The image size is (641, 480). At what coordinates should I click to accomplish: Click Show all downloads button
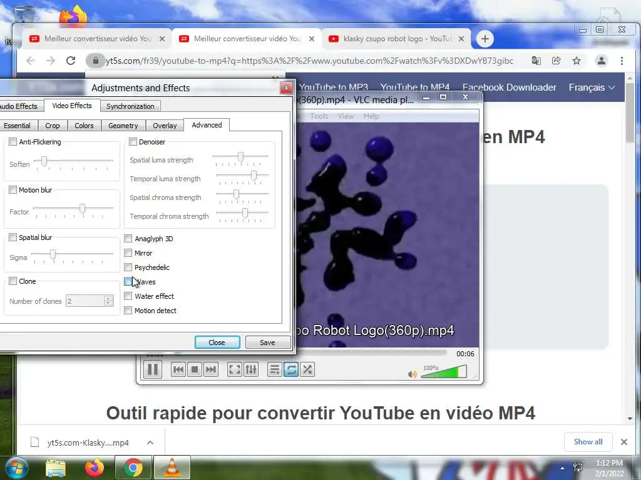click(x=588, y=442)
